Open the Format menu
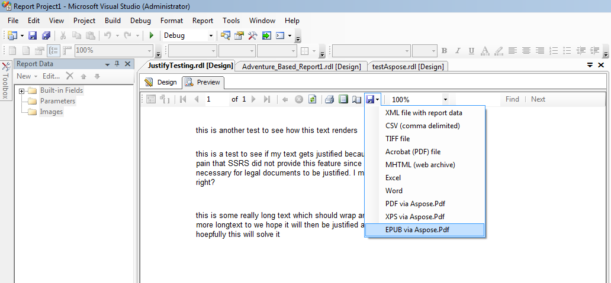This screenshot has width=611, height=283. pos(172,21)
